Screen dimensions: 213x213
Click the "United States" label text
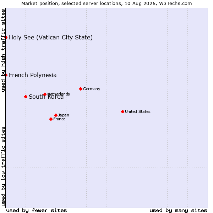click(x=138, y=111)
